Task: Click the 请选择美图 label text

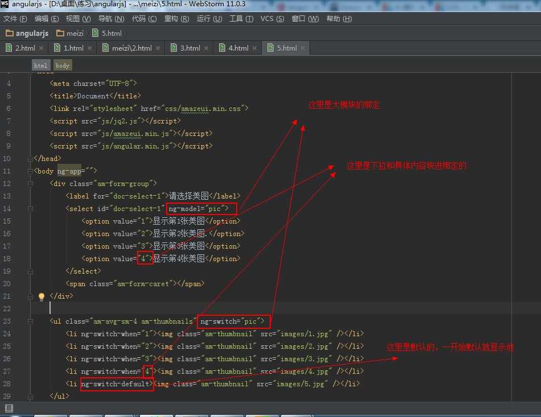Action: tap(189, 196)
